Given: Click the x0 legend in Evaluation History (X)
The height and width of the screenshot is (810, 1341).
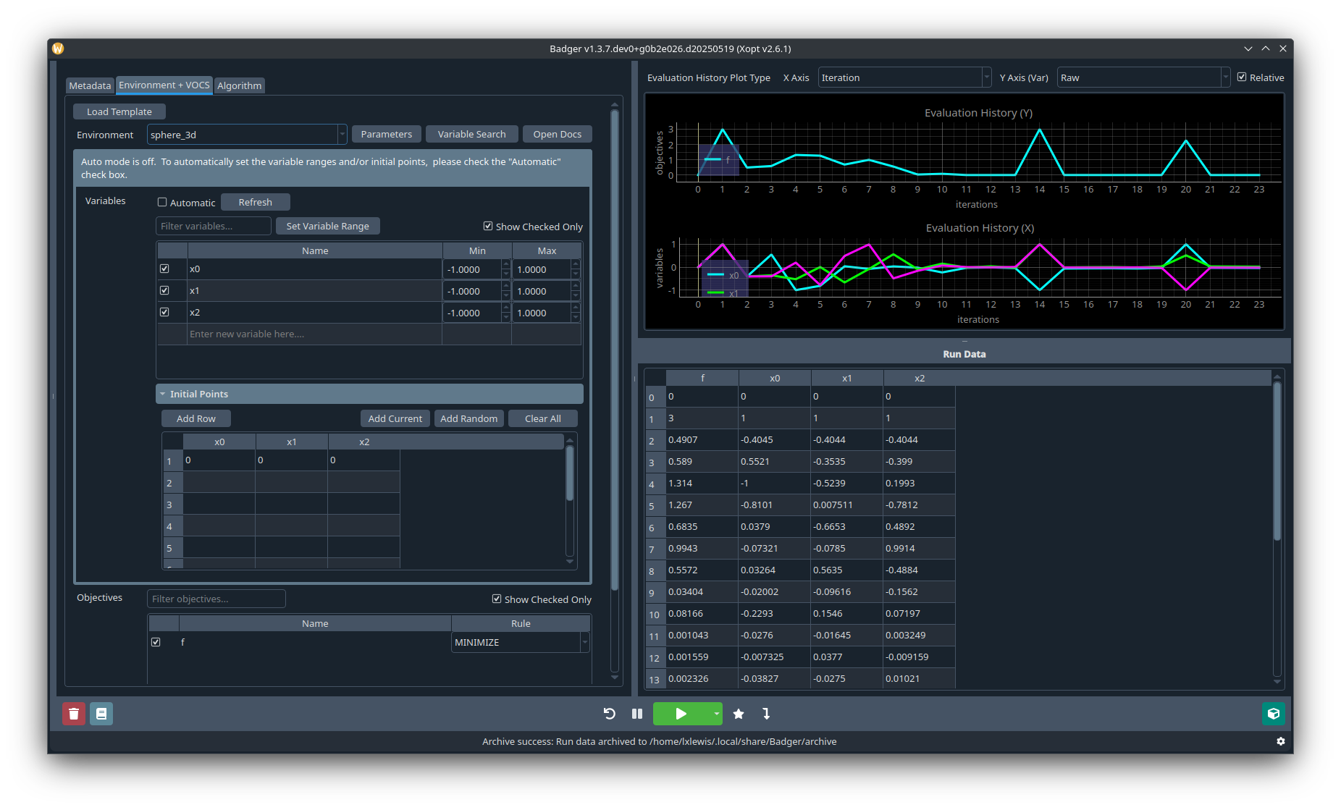Looking at the screenshot, I should (723, 275).
